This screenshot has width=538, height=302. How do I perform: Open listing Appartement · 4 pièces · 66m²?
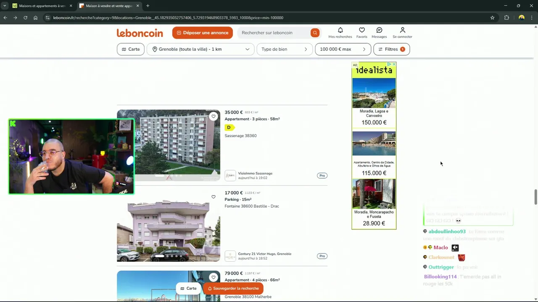252,280
